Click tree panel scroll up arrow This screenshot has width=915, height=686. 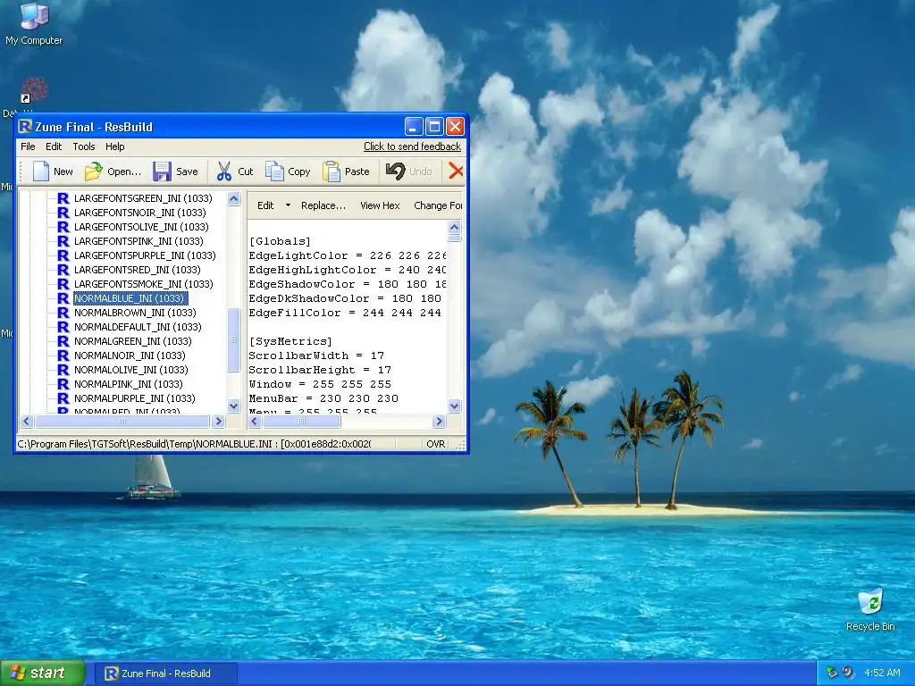pyautogui.click(x=233, y=199)
